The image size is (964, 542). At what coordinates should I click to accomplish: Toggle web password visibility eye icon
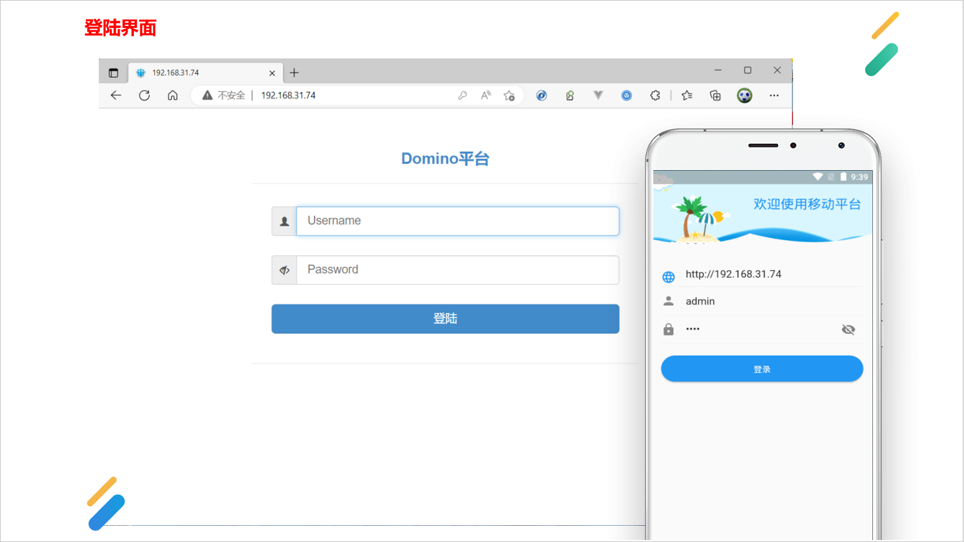284,270
